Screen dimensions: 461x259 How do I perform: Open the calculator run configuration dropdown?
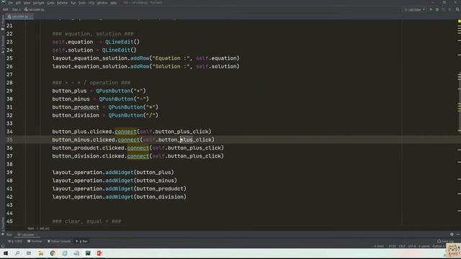pos(415,9)
